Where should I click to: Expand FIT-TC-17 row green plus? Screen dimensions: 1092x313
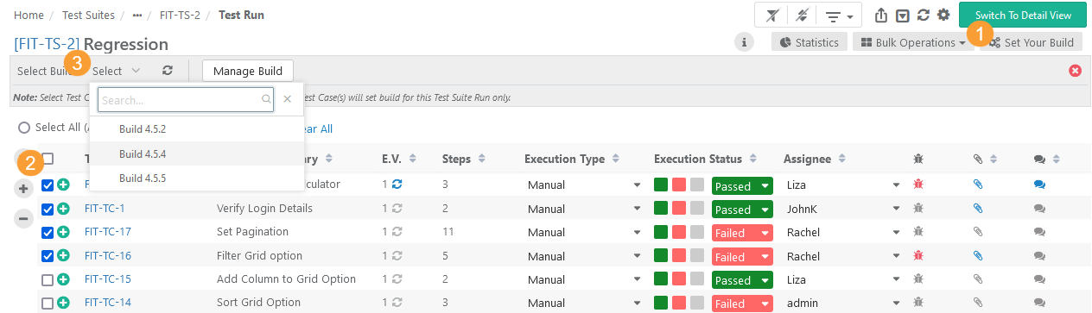pyautogui.click(x=63, y=232)
